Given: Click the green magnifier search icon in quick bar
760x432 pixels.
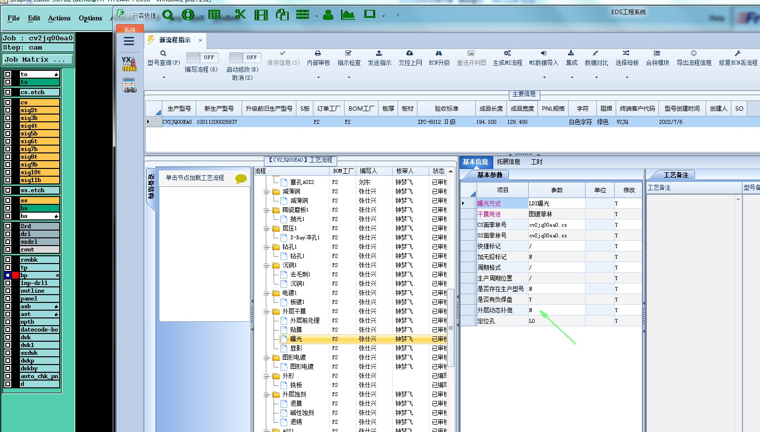Looking at the screenshot, I should (168, 15).
